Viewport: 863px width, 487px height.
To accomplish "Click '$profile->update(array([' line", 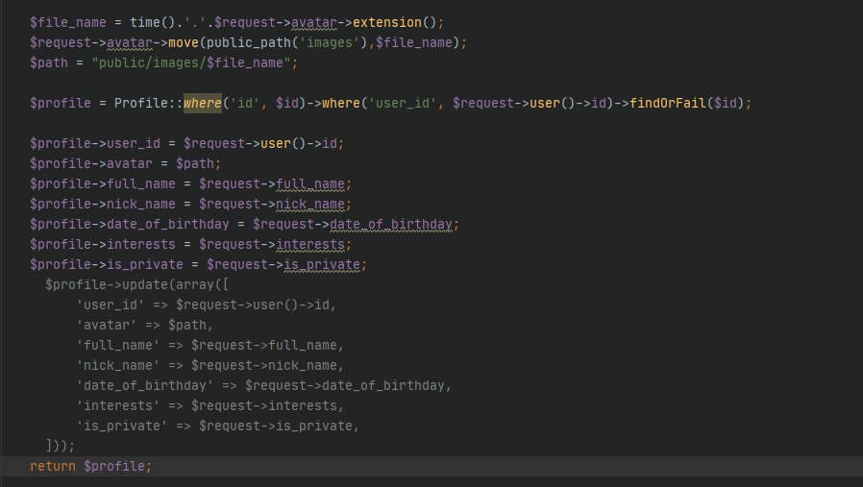I will pos(137,284).
